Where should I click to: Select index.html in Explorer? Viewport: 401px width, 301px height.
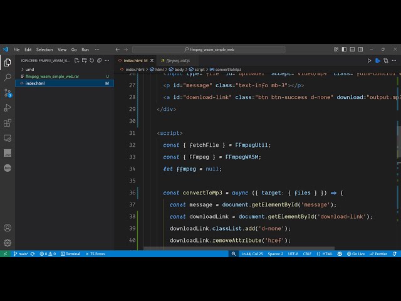click(65, 83)
